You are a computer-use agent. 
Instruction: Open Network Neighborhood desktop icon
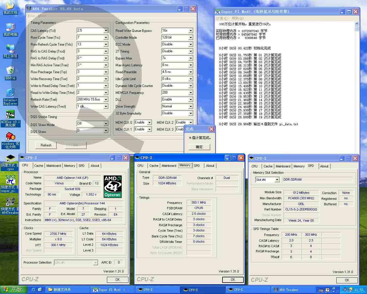click(10, 51)
